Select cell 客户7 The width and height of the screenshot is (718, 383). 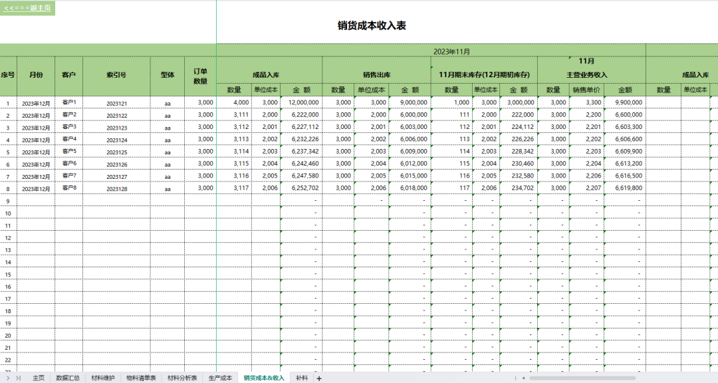point(69,176)
